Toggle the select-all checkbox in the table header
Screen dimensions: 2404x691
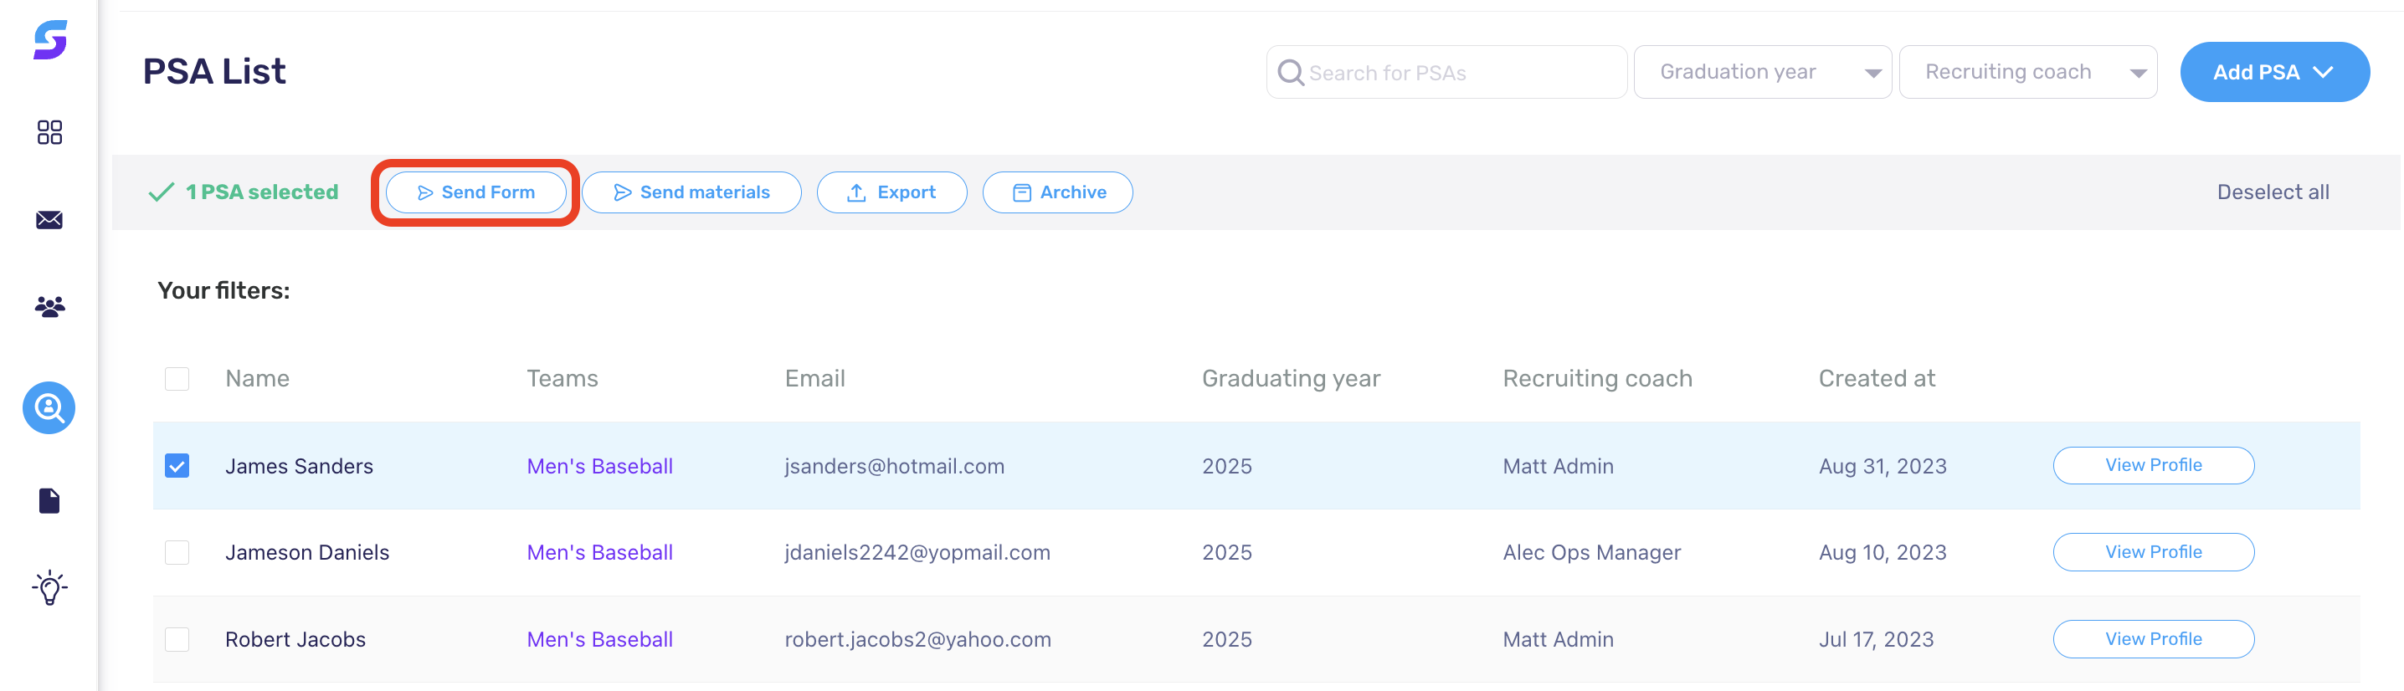(177, 379)
